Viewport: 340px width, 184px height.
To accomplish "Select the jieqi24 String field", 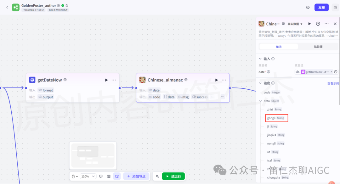I will click(276, 135).
